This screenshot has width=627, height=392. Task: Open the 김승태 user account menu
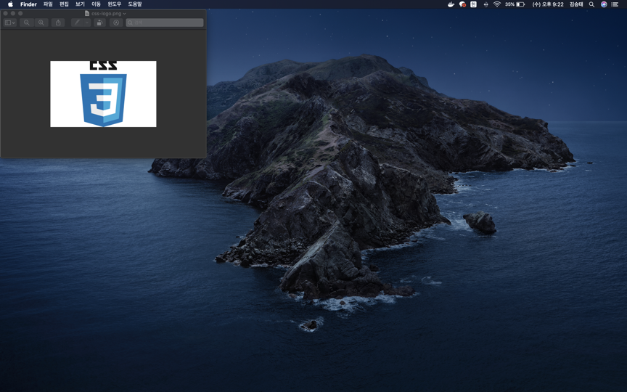click(576, 4)
